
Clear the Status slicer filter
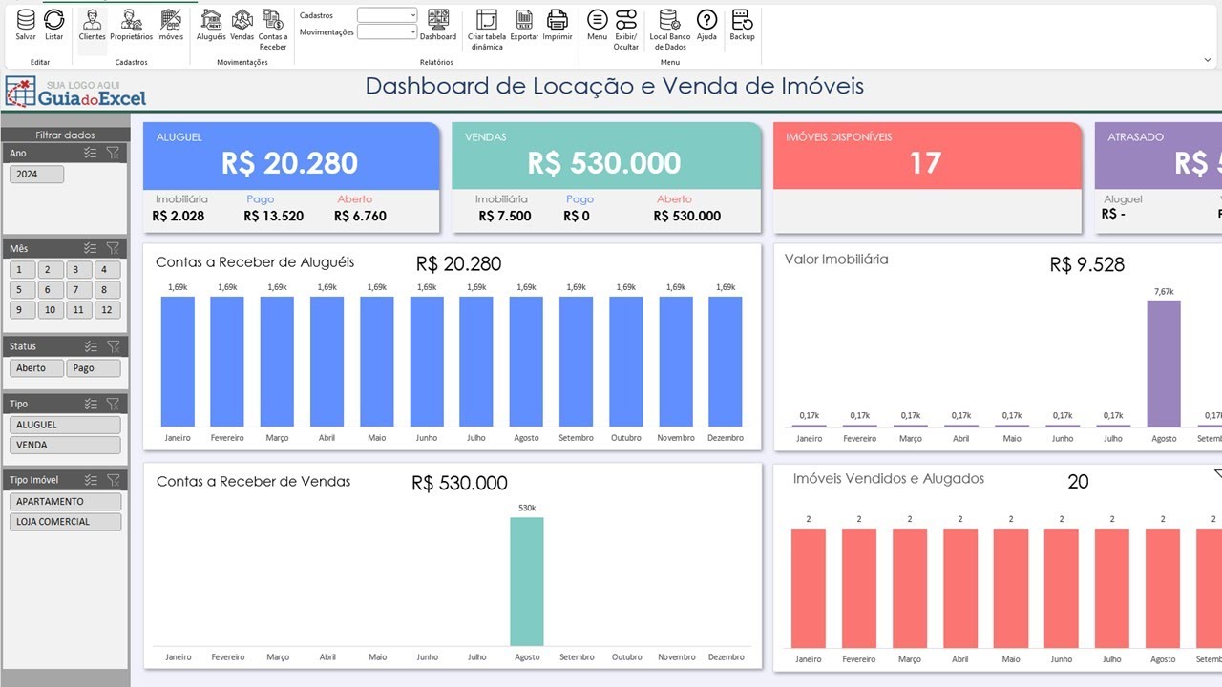(x=113, y=346)
